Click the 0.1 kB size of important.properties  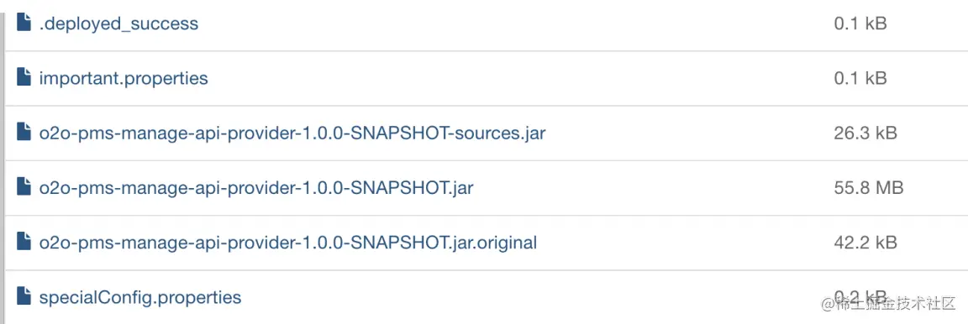coord(860,78)
